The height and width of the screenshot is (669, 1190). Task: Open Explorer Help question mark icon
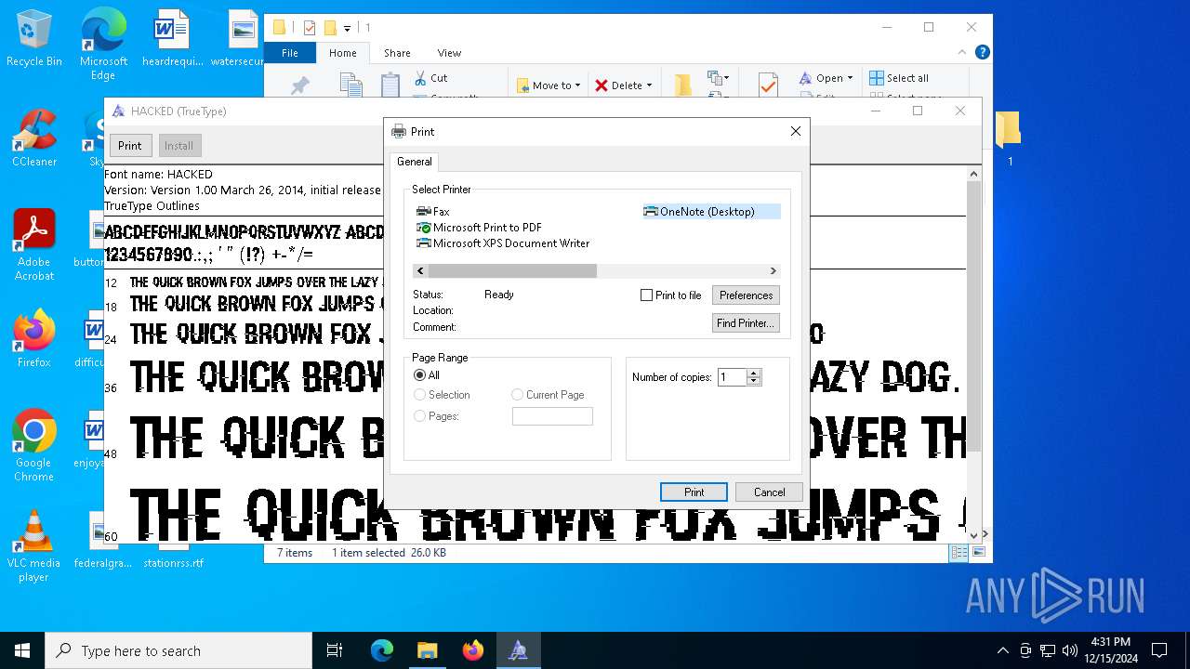(x=982, y=53)
